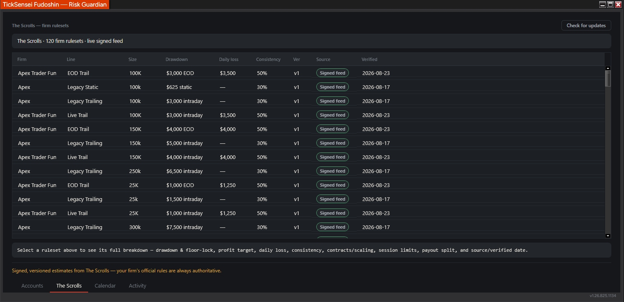The width and height of the screenshot is (624, 302).
Task: Click the ruleset breakdown details panel
Action: tap(311, 250)
